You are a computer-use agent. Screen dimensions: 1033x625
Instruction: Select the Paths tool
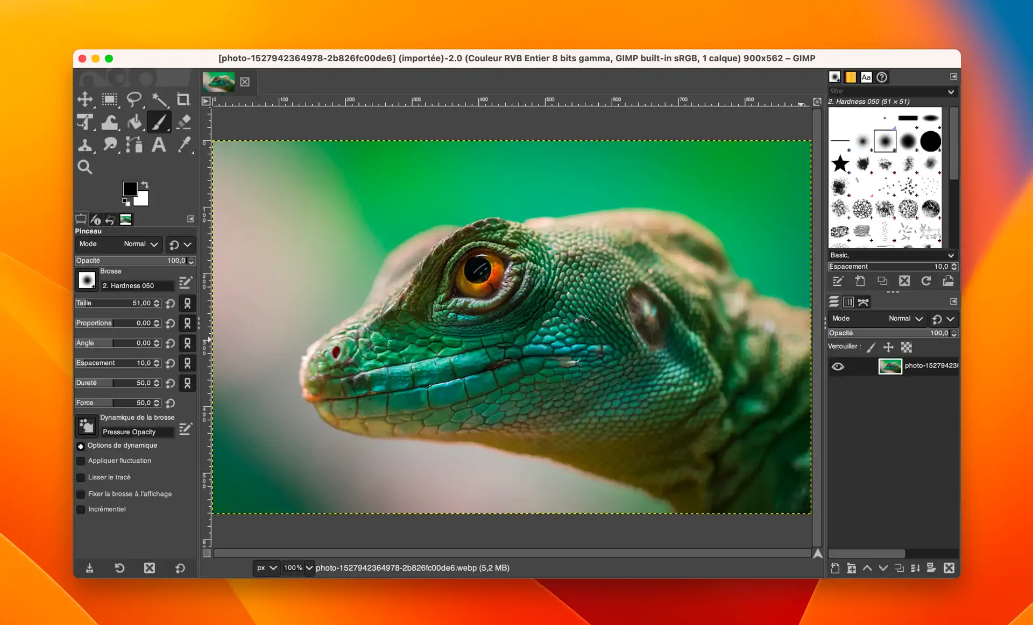point(135,145)
